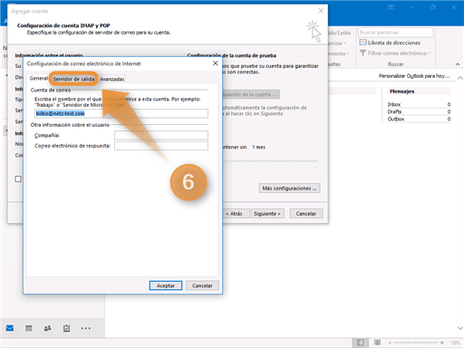Click the Correo electrónico de respuesta field
This screenshot has width=464, height=348.
[161, 146]
